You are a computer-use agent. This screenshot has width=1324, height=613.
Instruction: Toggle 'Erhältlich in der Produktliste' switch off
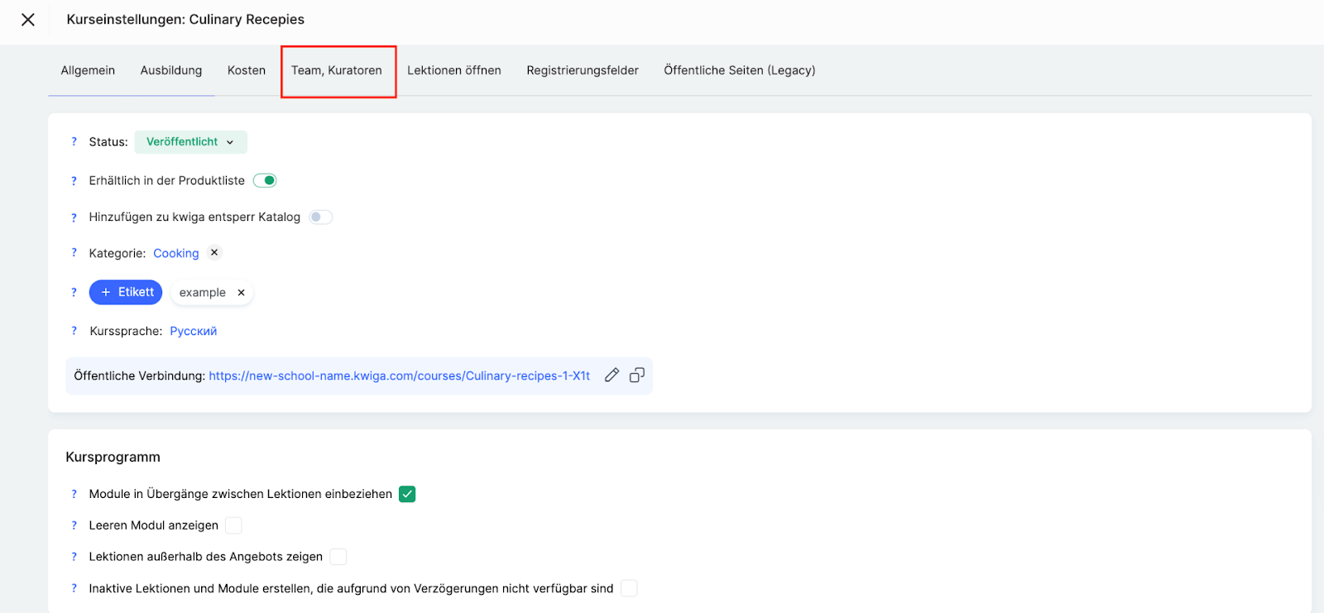(265, 180)
